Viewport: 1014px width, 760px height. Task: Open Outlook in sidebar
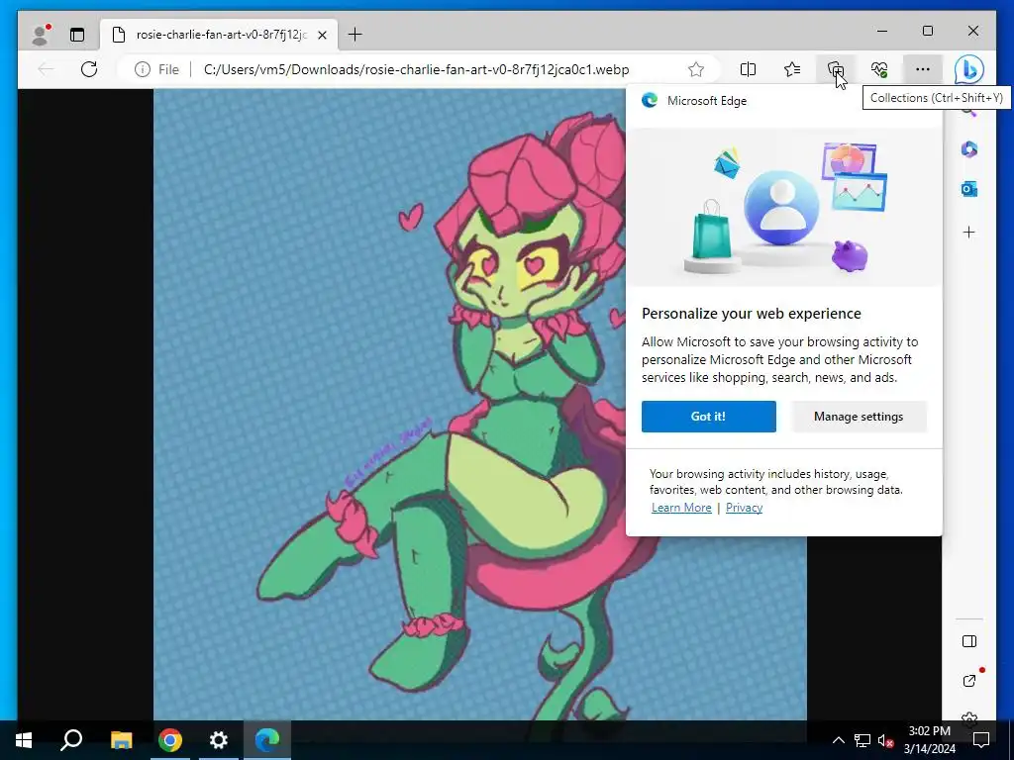[968, 189]
